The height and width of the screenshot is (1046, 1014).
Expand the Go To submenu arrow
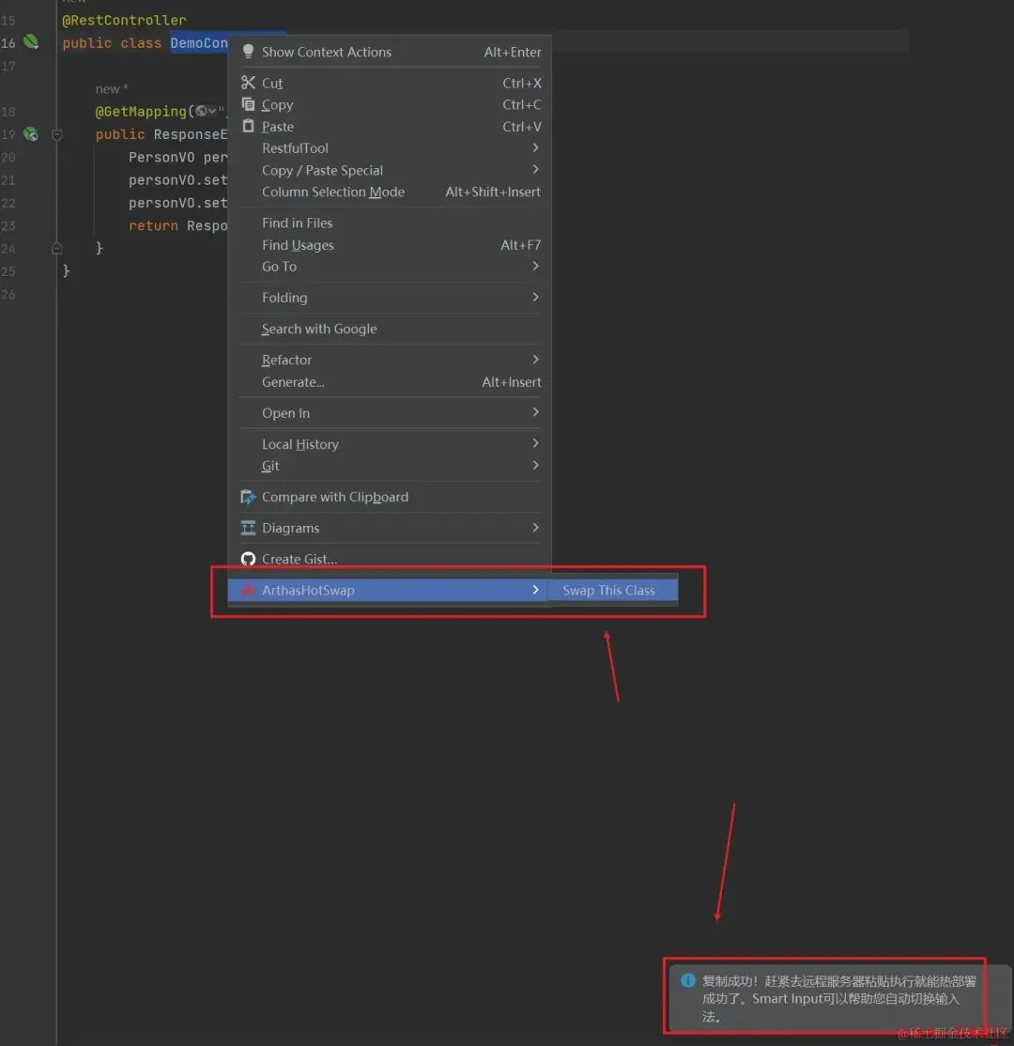coord(536,266)
